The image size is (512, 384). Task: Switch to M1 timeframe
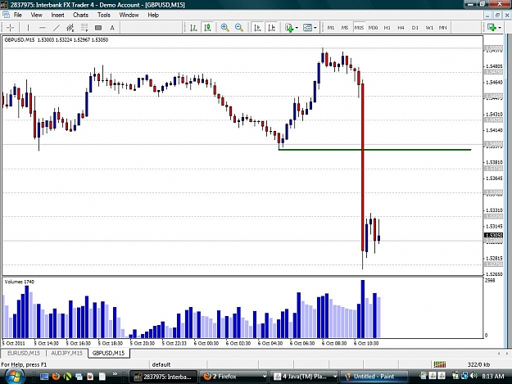pos(331,28)
